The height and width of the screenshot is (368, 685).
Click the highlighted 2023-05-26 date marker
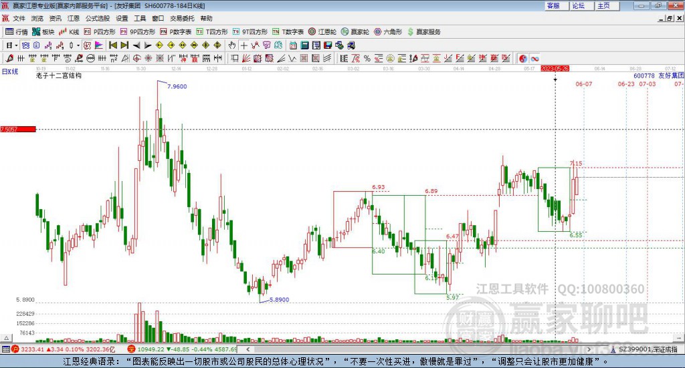[555, 68]
